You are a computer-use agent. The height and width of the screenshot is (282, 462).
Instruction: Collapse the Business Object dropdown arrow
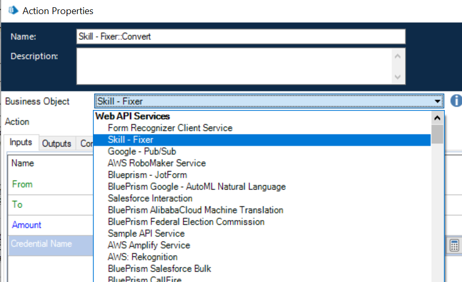click(437, 102)
